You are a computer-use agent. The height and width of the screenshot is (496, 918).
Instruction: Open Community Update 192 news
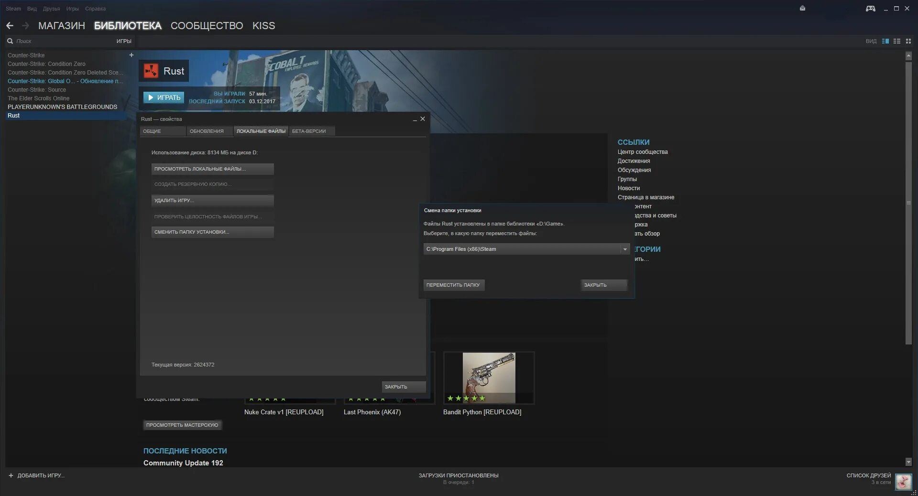pyautogui.click(x=183, y=463)
